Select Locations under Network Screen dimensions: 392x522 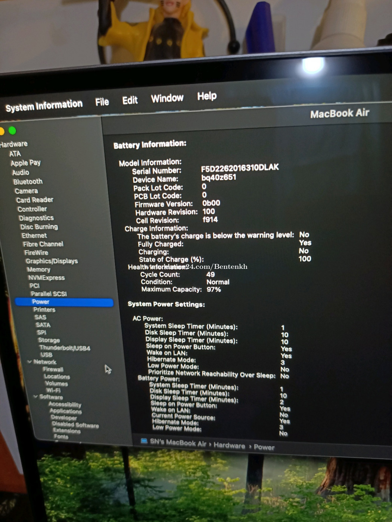(57, 377)
